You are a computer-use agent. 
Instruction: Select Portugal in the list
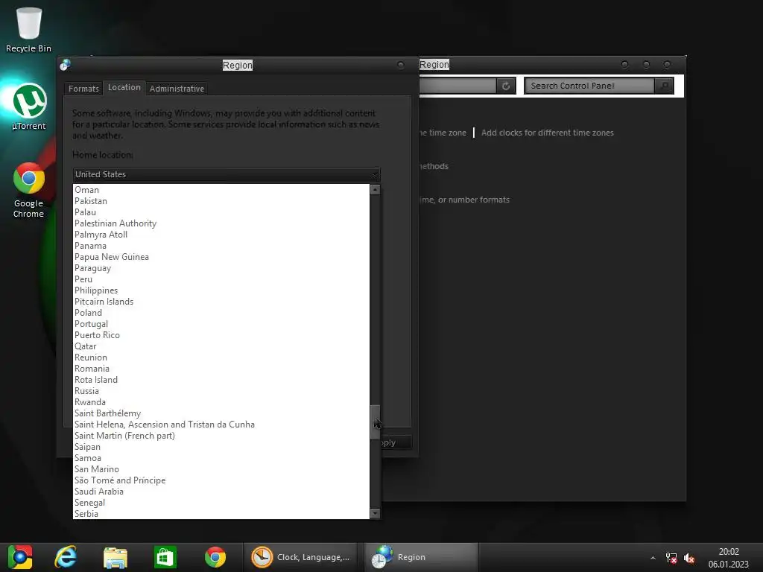click(221, 324)
